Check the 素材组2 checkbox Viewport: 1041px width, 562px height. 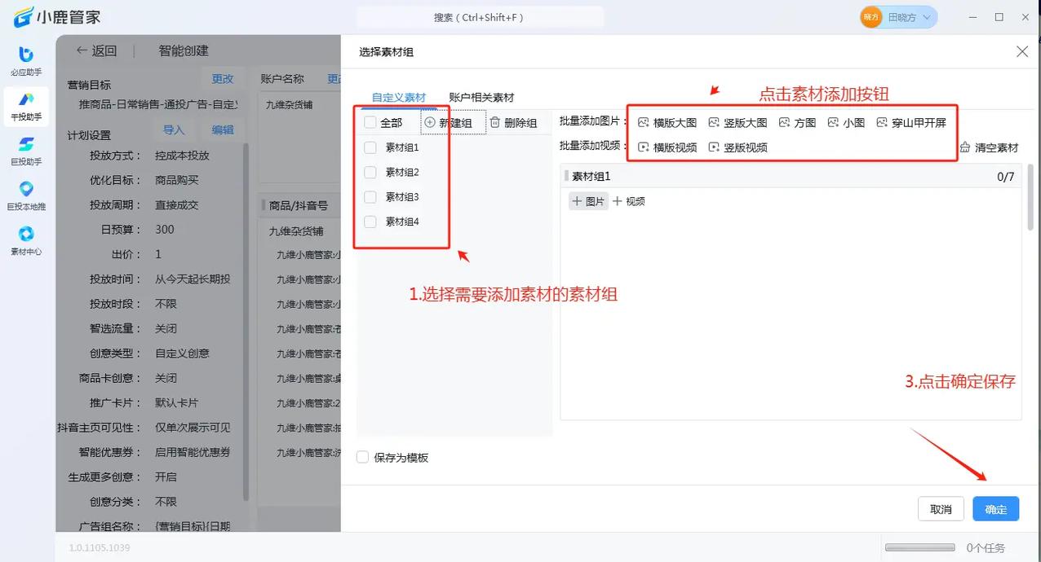(x=369, y=172)
